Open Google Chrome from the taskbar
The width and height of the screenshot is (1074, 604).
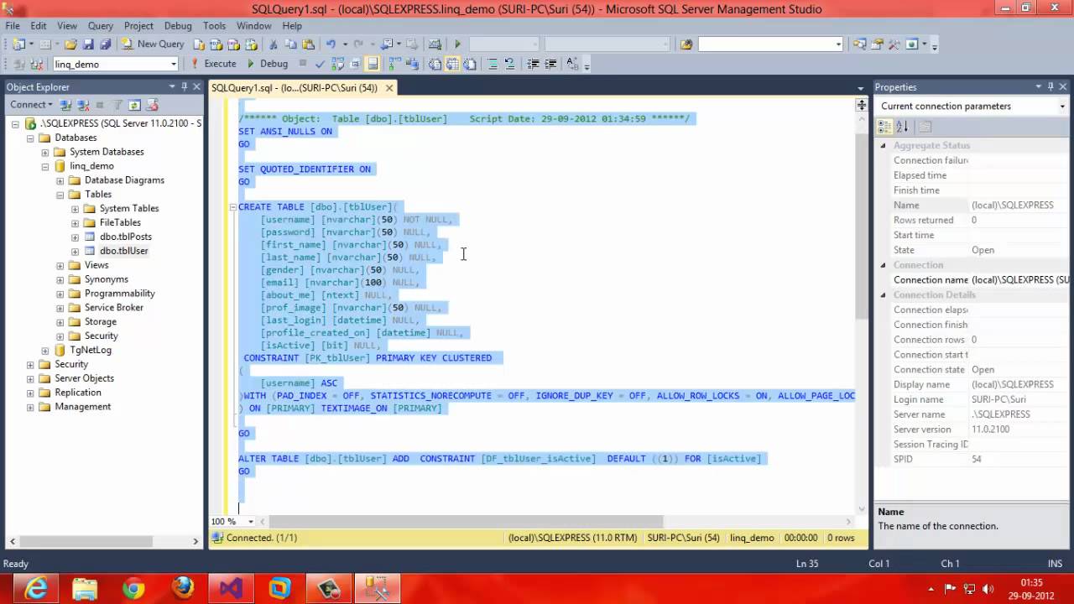point(133,588)
